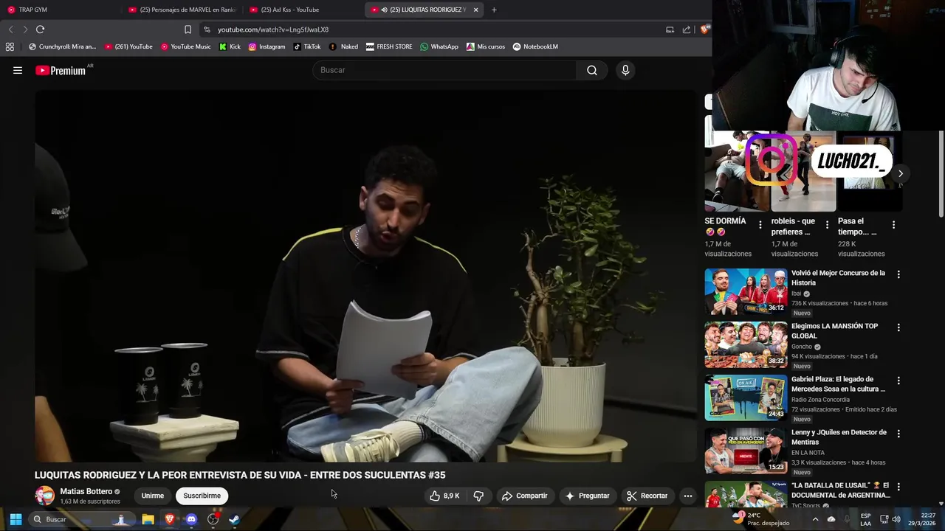945x531 pixels.
Task: Open File Explorer from taskbar
Action: pos(148,519)
